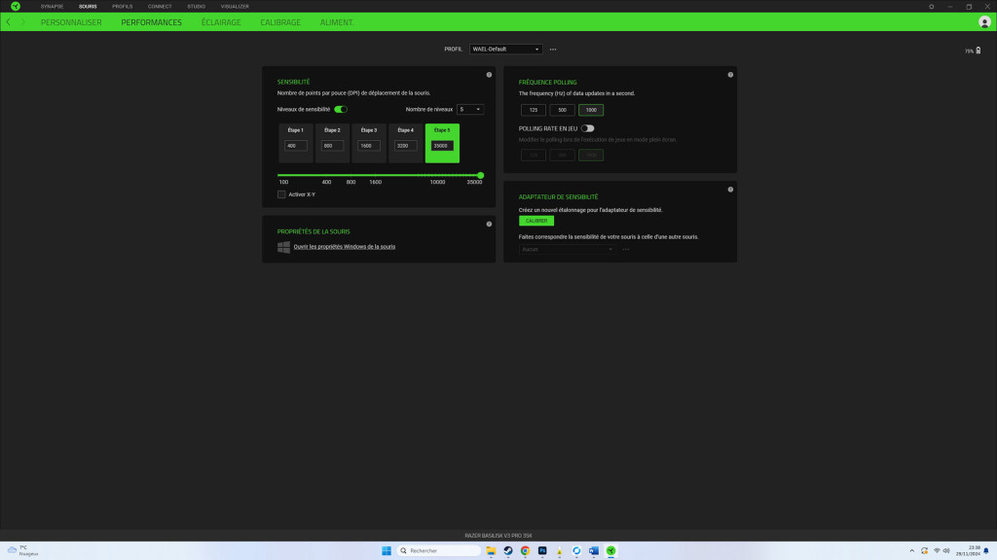The image size is (997, 560).
Task: Open Microsoft Word from the taskbar
Action: pos(593,550)
